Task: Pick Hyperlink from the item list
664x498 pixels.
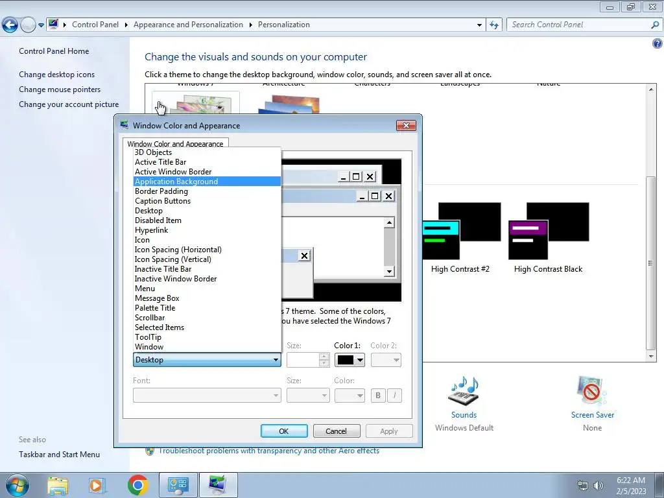Action: pyautogui.click(x=207, y=230)
